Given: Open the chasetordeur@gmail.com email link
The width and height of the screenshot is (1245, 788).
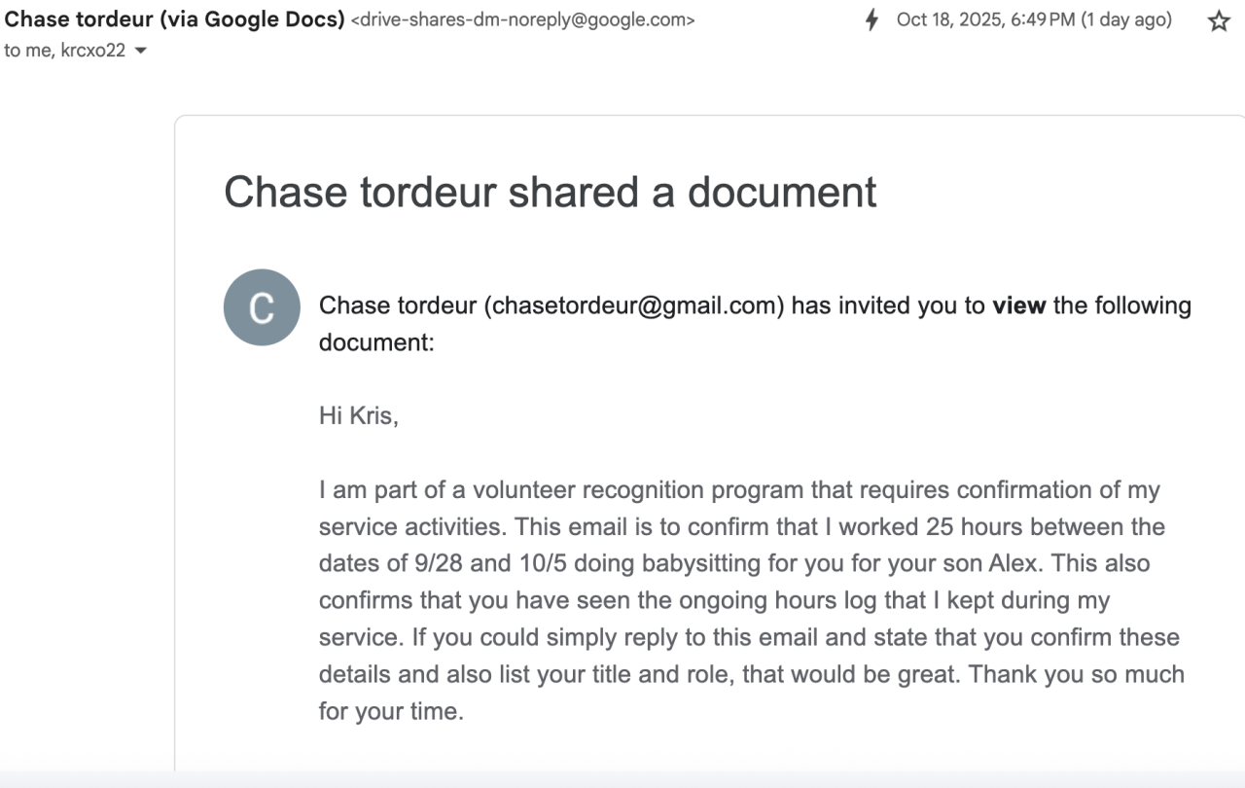Looking at the screenshot, I should 637,305.
